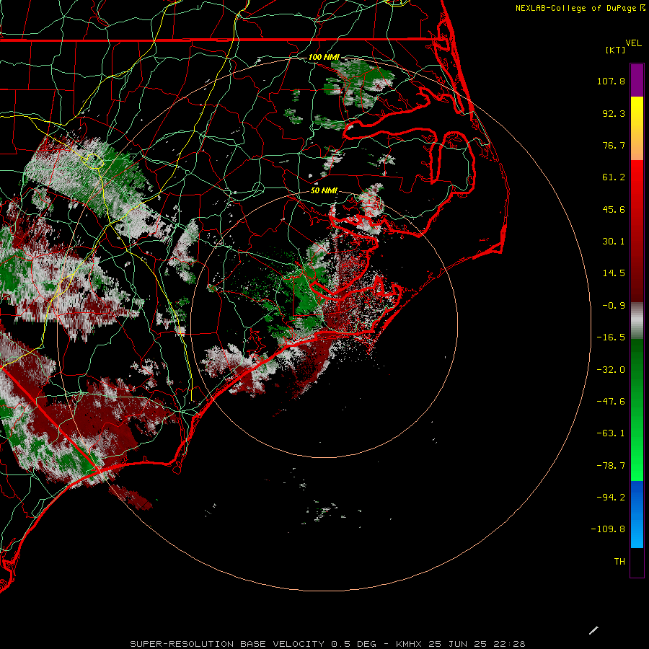Click the 100 NMI range ring label
The height and width of the screenshot is (649, 649).
tap(324, 57)
